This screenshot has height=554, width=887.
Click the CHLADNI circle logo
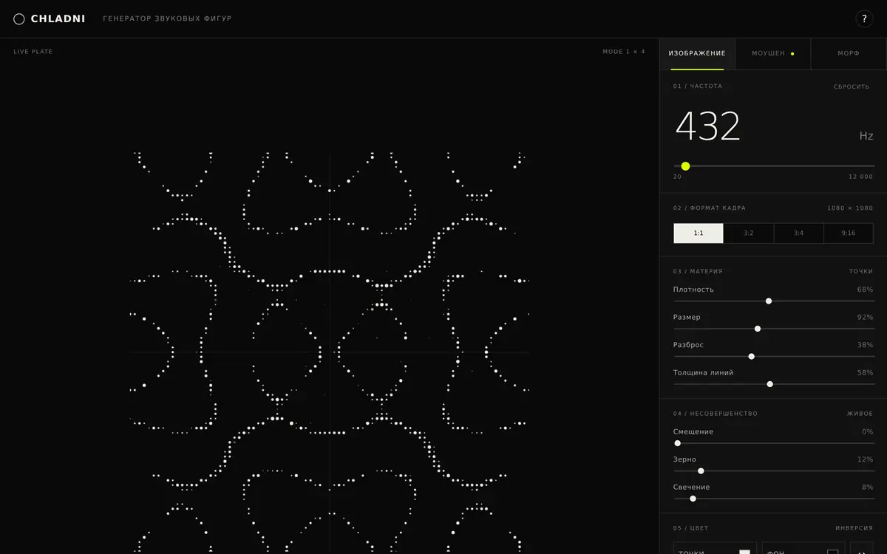pos(19,19)
